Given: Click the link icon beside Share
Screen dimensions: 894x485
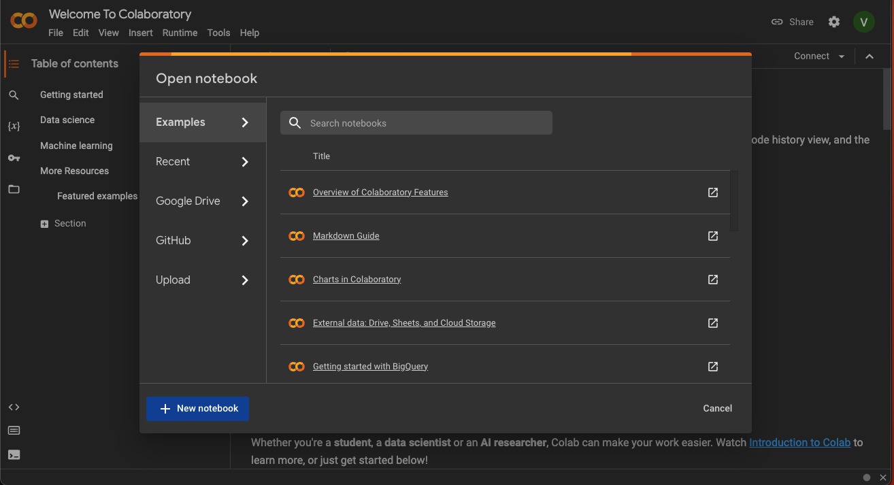Looking at the screenshot, I should (777, 22).
